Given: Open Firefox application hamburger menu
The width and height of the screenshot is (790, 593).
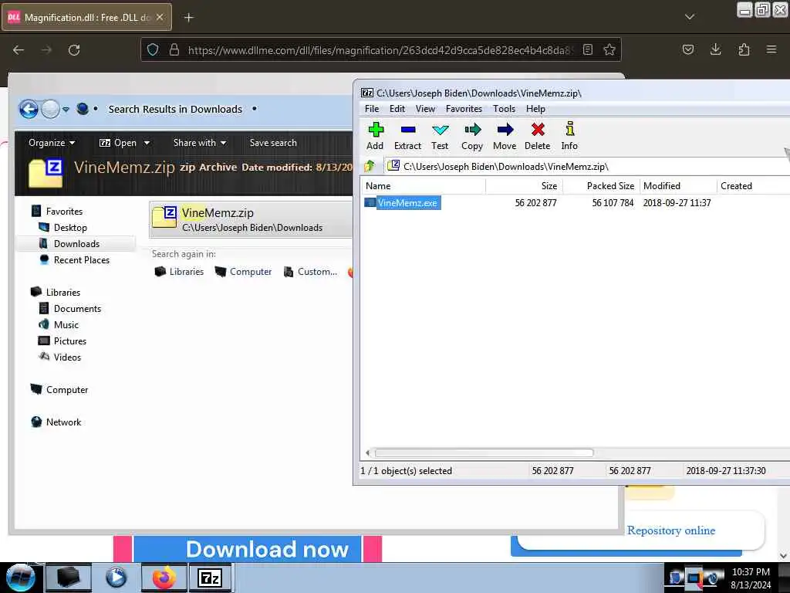Looking at the screenshot, I should pos(771,49).
